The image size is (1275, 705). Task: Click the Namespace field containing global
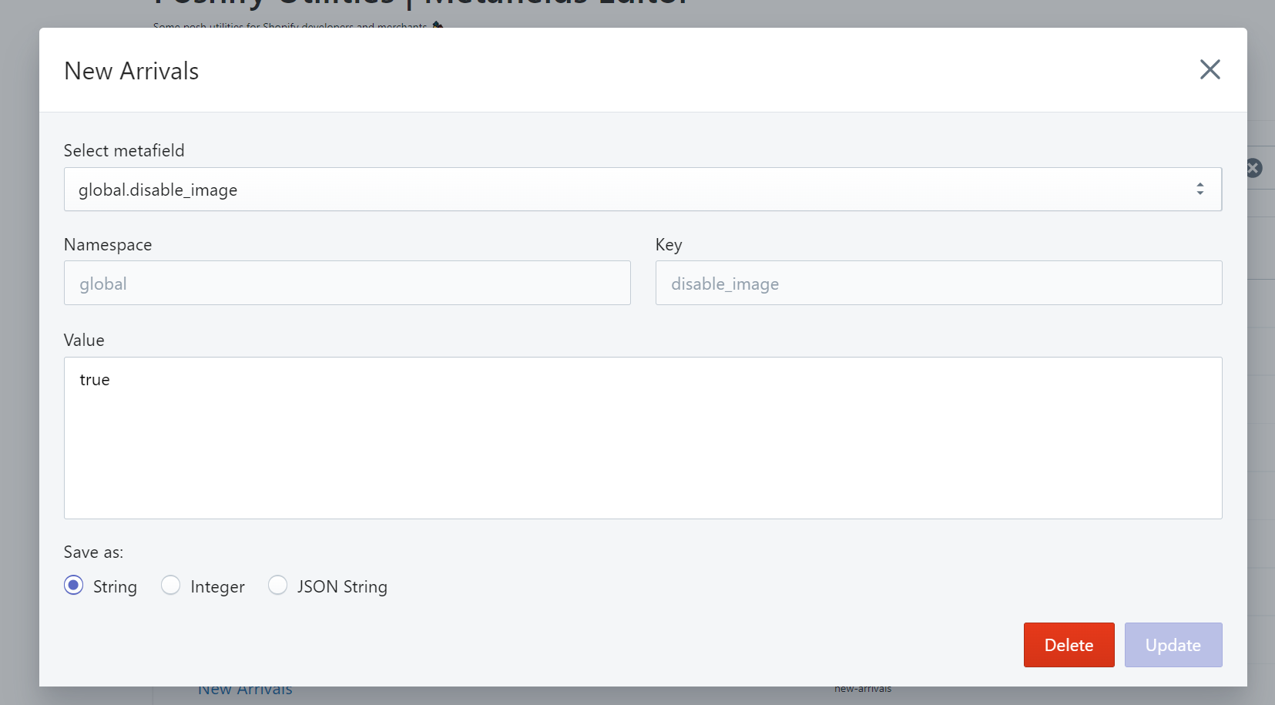pyautogui.click(x=347, y=284)
